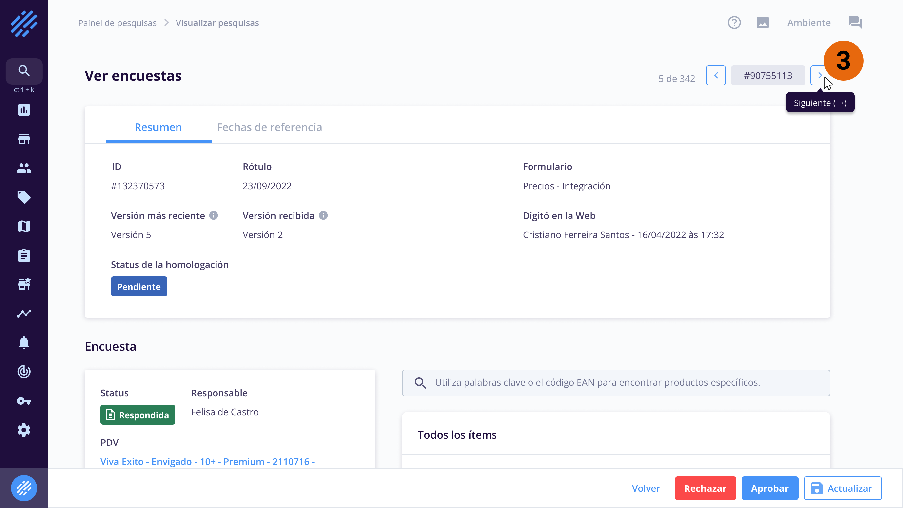Click the Rechazar button
903x508 pixels.
point(705,488)
